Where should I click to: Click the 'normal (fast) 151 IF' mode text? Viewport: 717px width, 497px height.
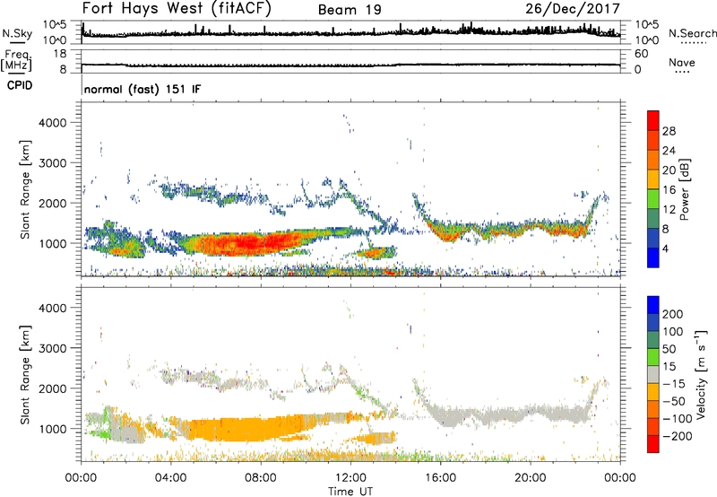143,89
